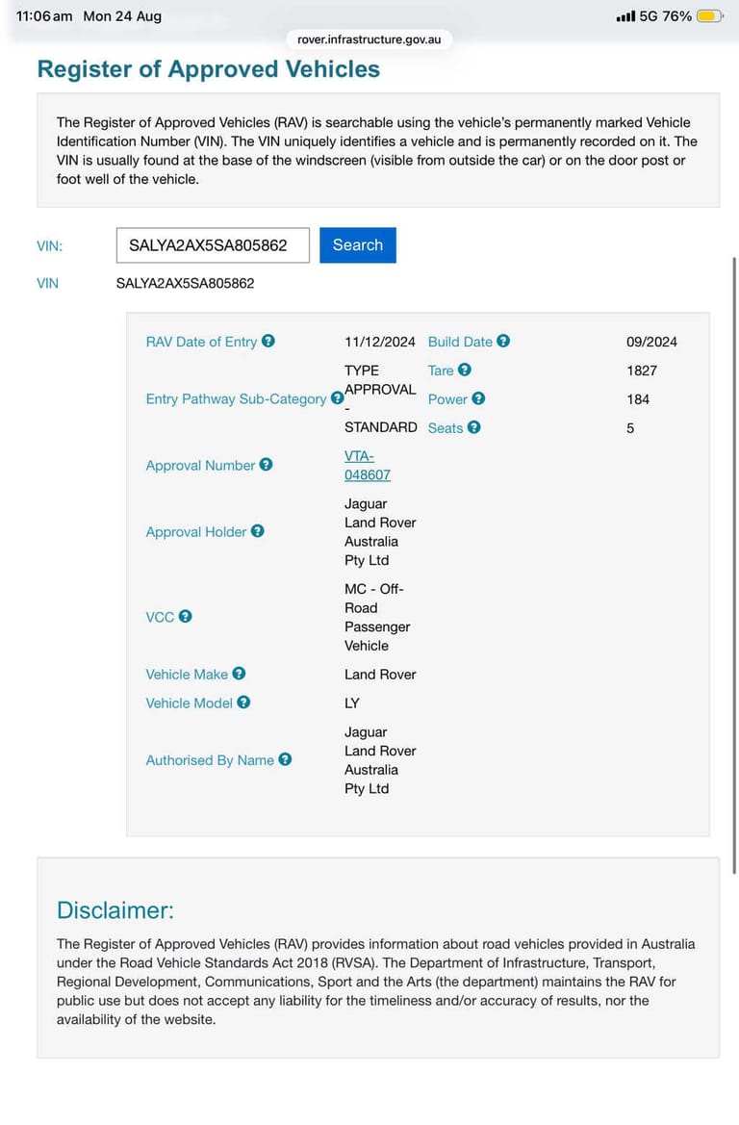The height and width of the screenshot is (1125, 739).
Task: Click the Entry Pathway Sub-Category label
Action: [236, 399]
